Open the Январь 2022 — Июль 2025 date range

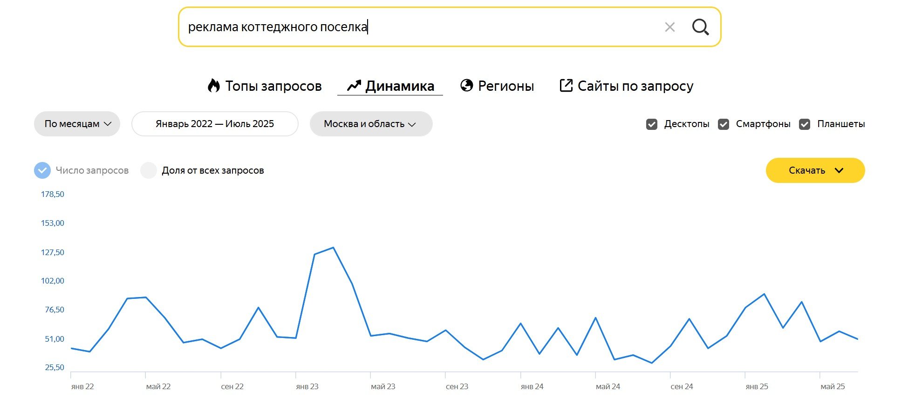pos(215,124)
